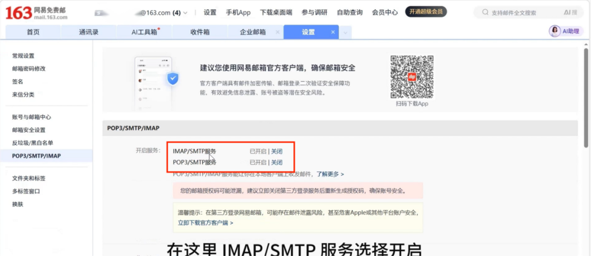
Task: Click the search magnifier icon
Action: coord(485,13)
